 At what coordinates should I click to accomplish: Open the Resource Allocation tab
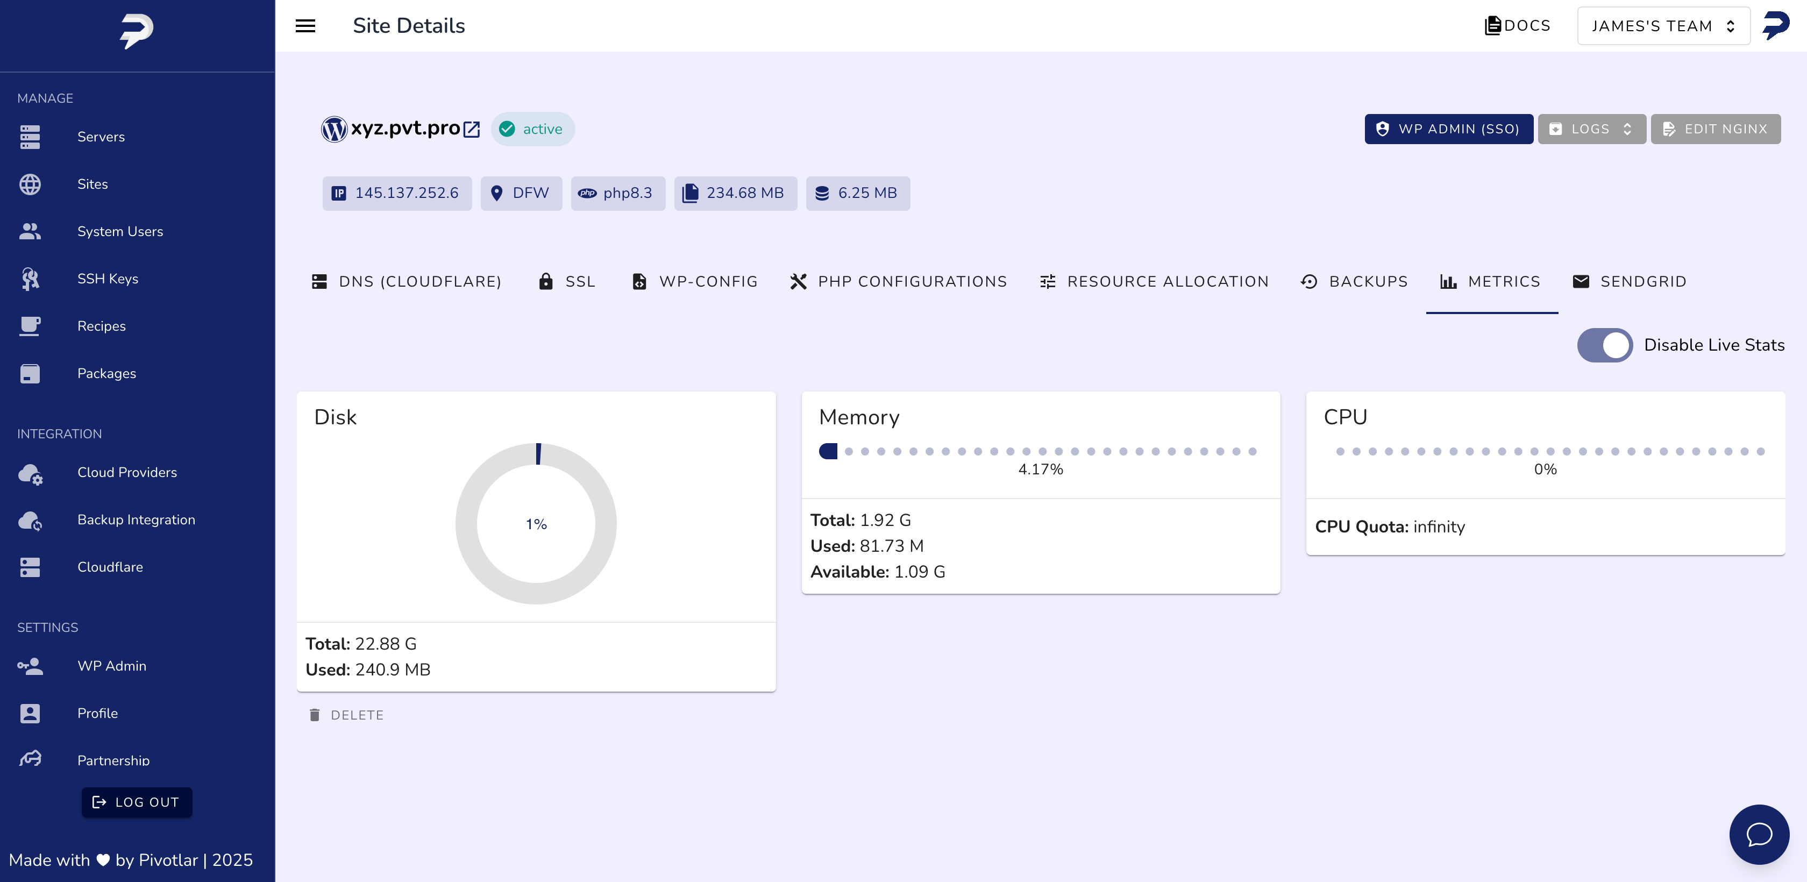point(1154,282)
